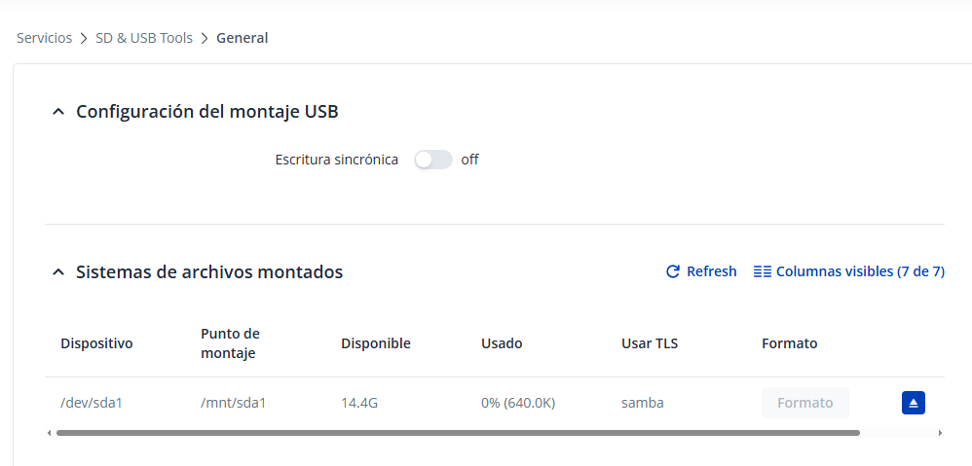Click the Usado column header
Screen dimensions: 972x466
pos(502,343)
